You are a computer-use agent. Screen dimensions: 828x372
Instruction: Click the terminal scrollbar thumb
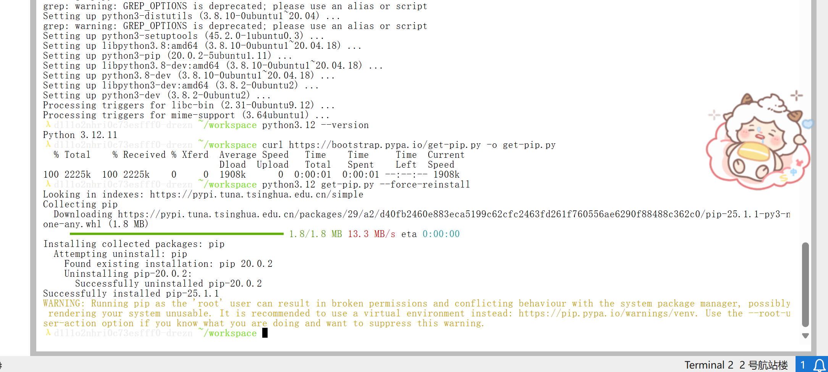(805, 285)
